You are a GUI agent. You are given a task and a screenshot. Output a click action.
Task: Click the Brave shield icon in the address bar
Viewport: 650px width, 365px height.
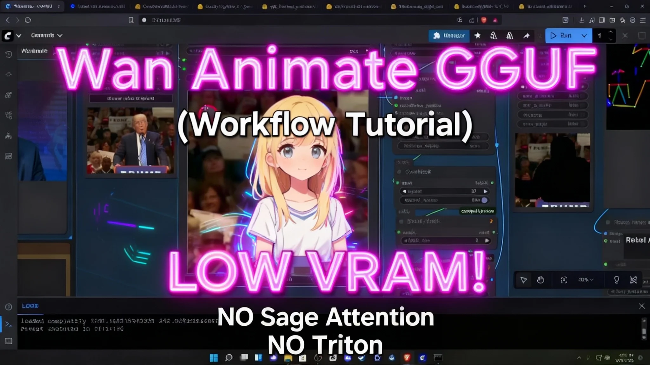coord(484,20)
